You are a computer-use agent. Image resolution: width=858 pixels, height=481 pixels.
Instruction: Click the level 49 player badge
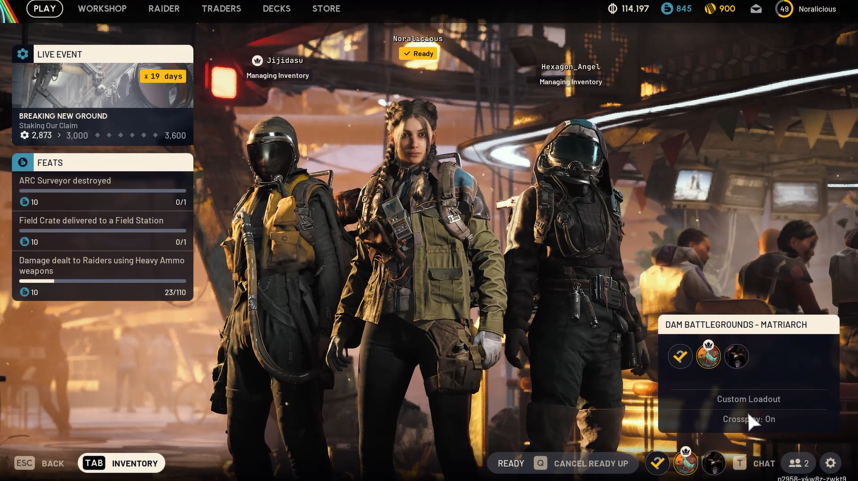click(785, 9)
